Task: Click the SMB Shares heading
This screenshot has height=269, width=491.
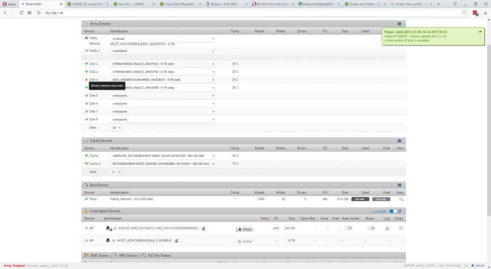Action: (99, 256)
